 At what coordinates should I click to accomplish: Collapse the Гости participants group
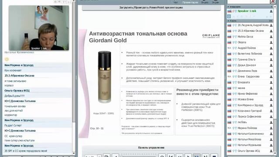click(228, 21)
